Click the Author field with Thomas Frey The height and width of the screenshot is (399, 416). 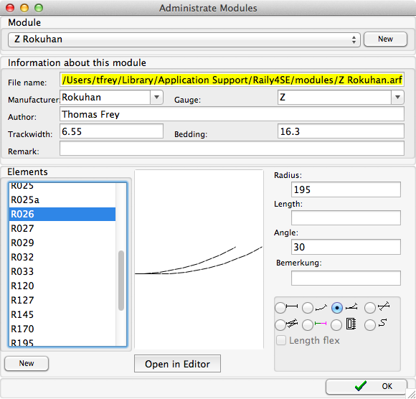[232, 114]
